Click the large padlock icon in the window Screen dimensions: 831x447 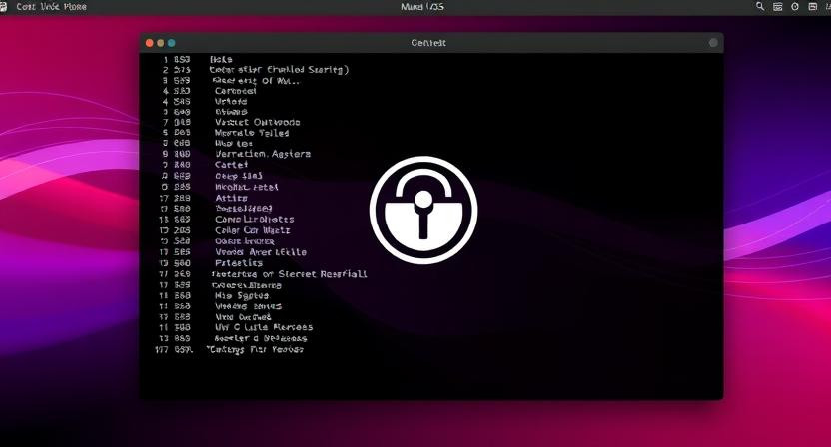pos(422,210)
